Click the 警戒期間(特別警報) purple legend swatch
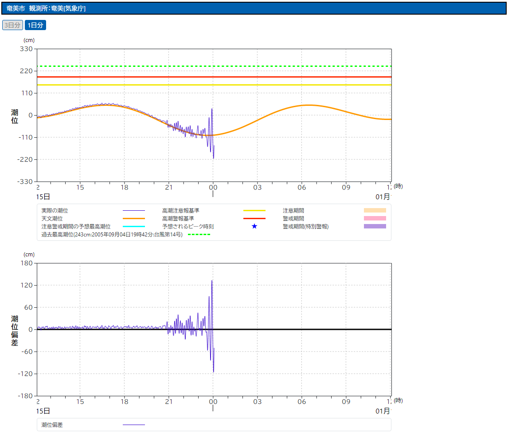 tap(375, 226)
